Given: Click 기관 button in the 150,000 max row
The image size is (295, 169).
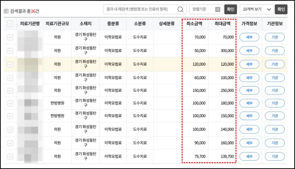Looking at the screenshot, I should [x=275, y=116].
